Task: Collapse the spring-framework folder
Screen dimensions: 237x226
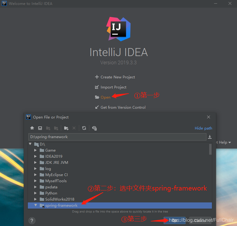Action: tap(36, 205)
